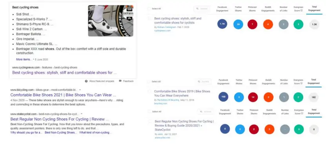Viewport: 326px width, 144px height.
Task: Open Comfortable Bike Shoes 2021 search result
Action: click(63, 95)
